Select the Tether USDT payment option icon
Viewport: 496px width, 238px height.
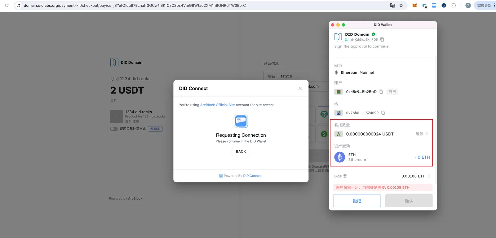[324, 115]
